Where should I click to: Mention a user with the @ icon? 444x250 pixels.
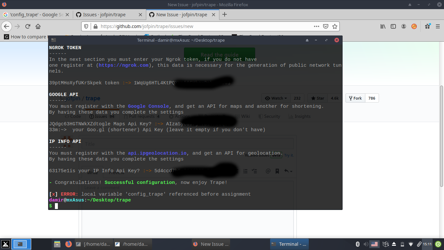point(268,171)
